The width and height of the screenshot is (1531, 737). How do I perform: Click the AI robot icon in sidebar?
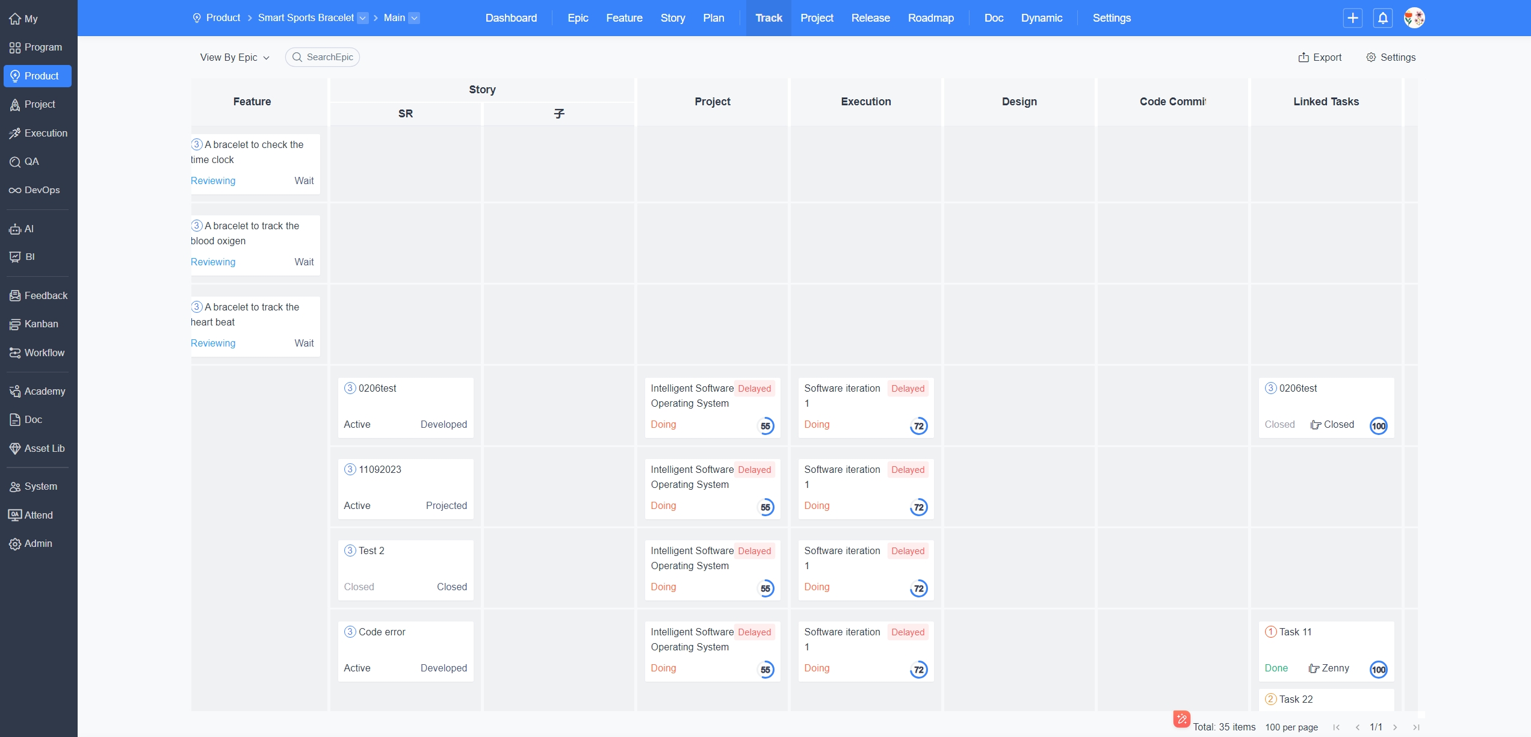(x=15, y=229)
